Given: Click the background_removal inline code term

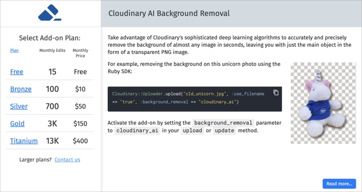Looking at the screenshot, I should [x=223, y=123].
